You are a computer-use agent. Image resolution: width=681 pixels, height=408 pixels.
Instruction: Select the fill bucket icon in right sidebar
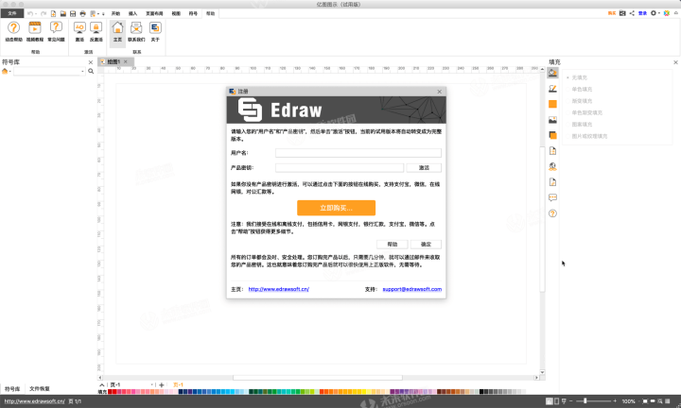[552, 73]
